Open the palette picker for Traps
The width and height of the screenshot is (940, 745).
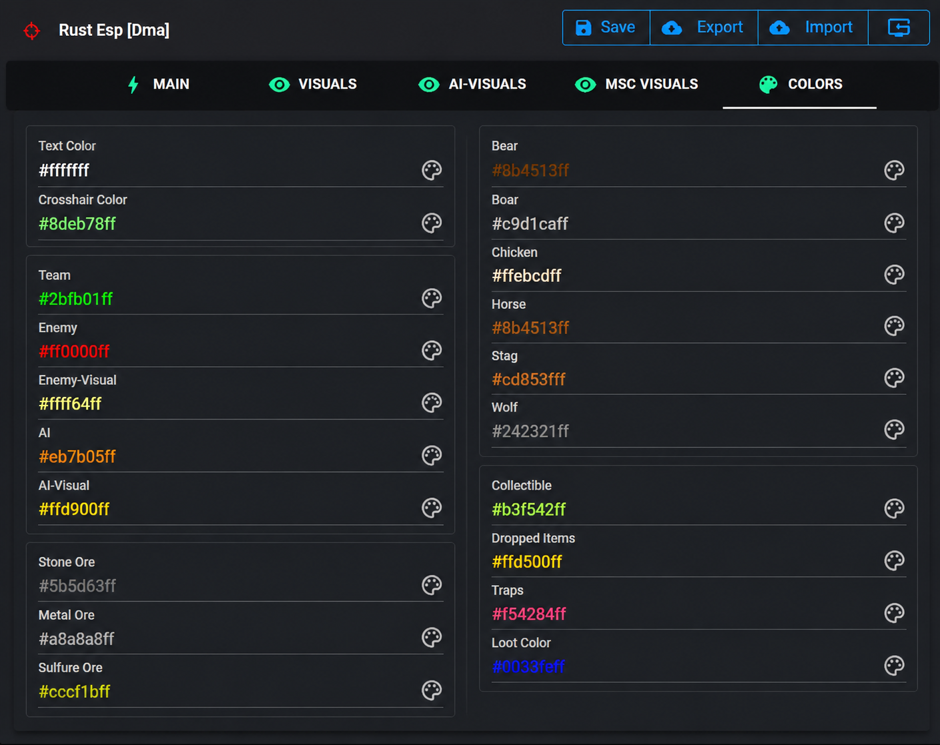pyautogui.click(x=894, y=613)
